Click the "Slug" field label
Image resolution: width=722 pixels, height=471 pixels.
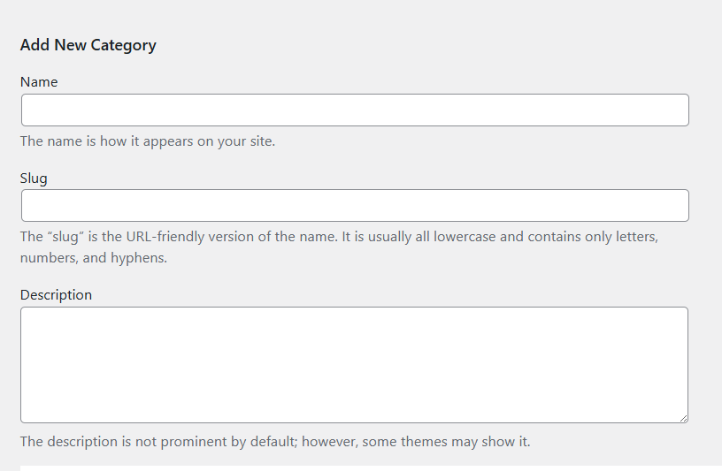pyautogui.click(x=34, y=178)
